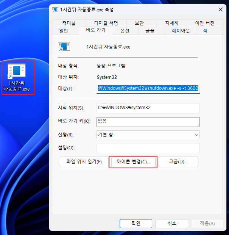This screenshot has width=229, height=235.
Task: Open the 자세히 tab
Action: pos(172,23)
